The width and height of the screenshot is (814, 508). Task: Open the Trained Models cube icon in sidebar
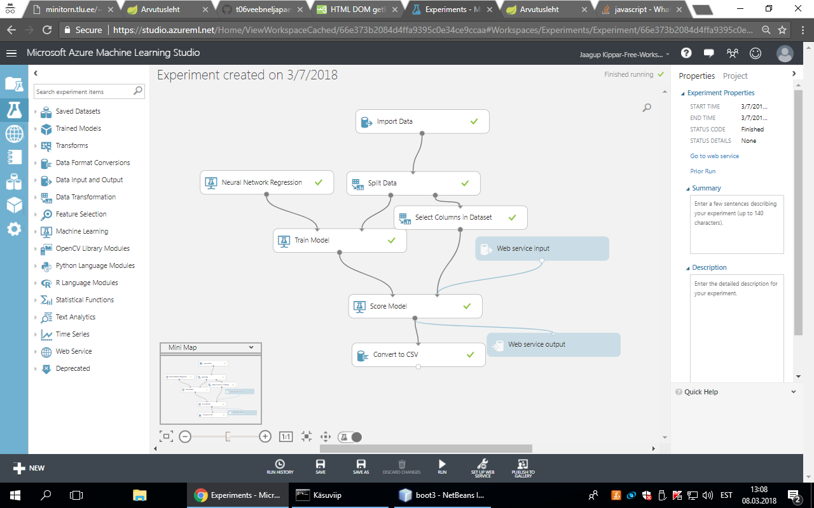point(14,205)
